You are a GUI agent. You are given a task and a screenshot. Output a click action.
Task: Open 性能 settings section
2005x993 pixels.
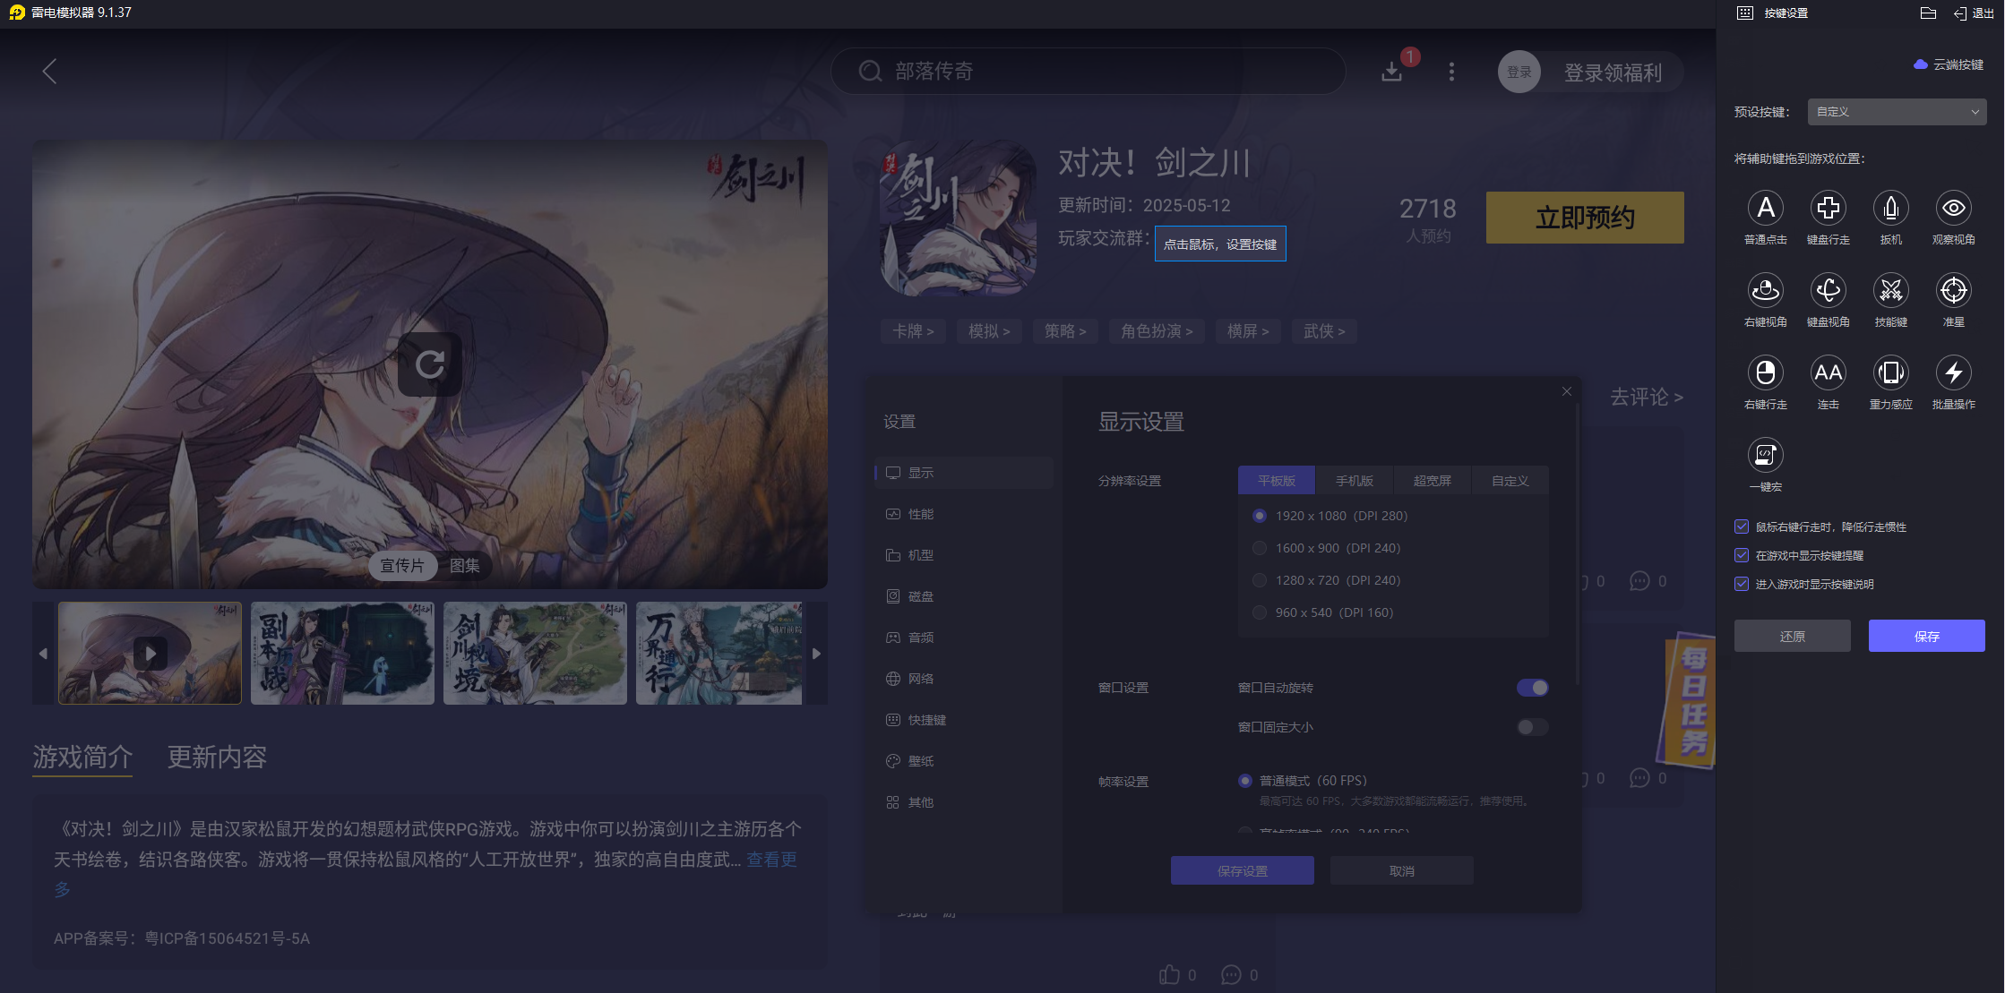[920, 514]
